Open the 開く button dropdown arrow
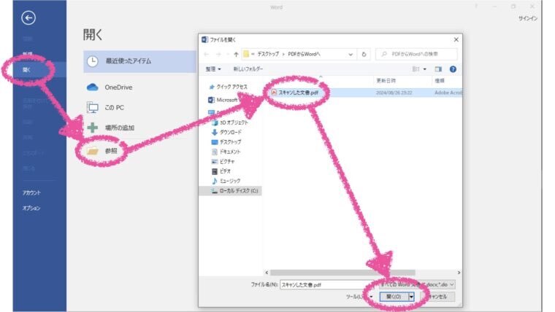This screenshot has width=555, height=312. pos(411,297)
